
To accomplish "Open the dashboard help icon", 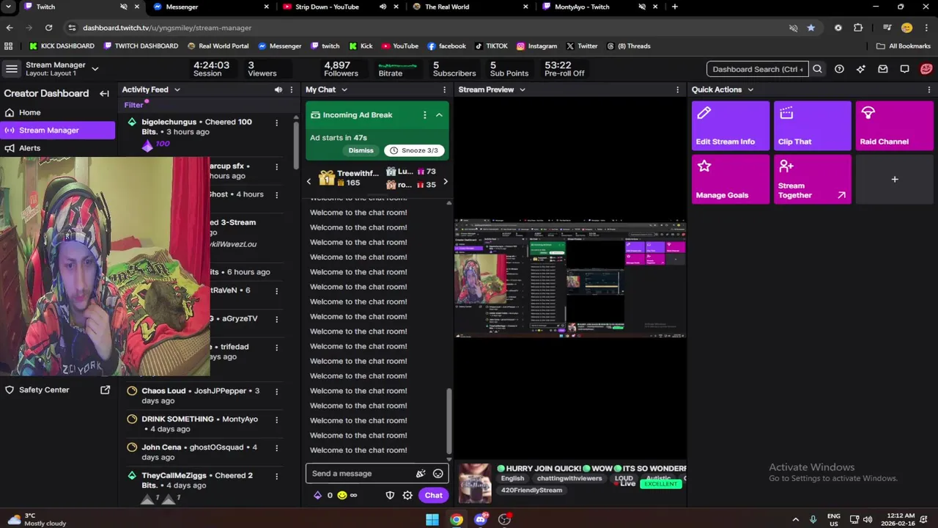I will coord(839,69).
